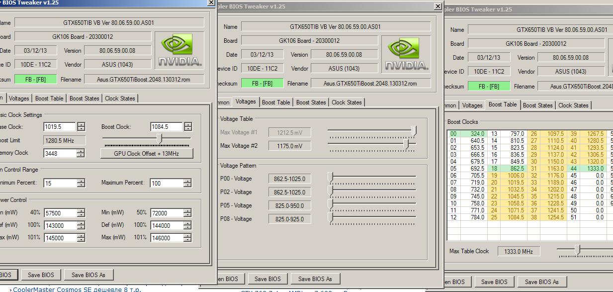This screenshot has height=292, width=613.
Task: Select the Boost Table tab in the right window
Action: pyautogui.click(x=503, y=104)
